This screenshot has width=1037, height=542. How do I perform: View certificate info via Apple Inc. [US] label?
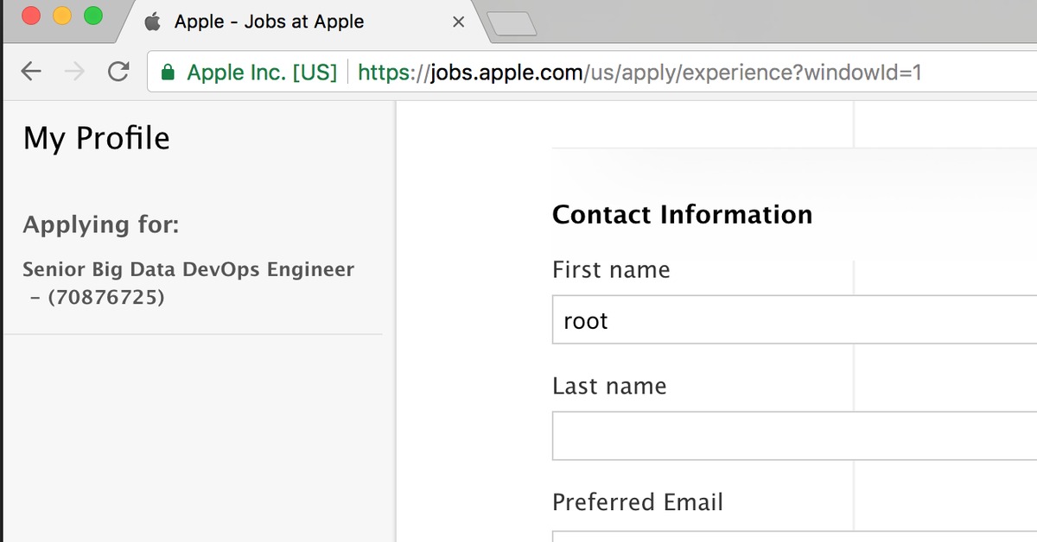pos(261,72)
